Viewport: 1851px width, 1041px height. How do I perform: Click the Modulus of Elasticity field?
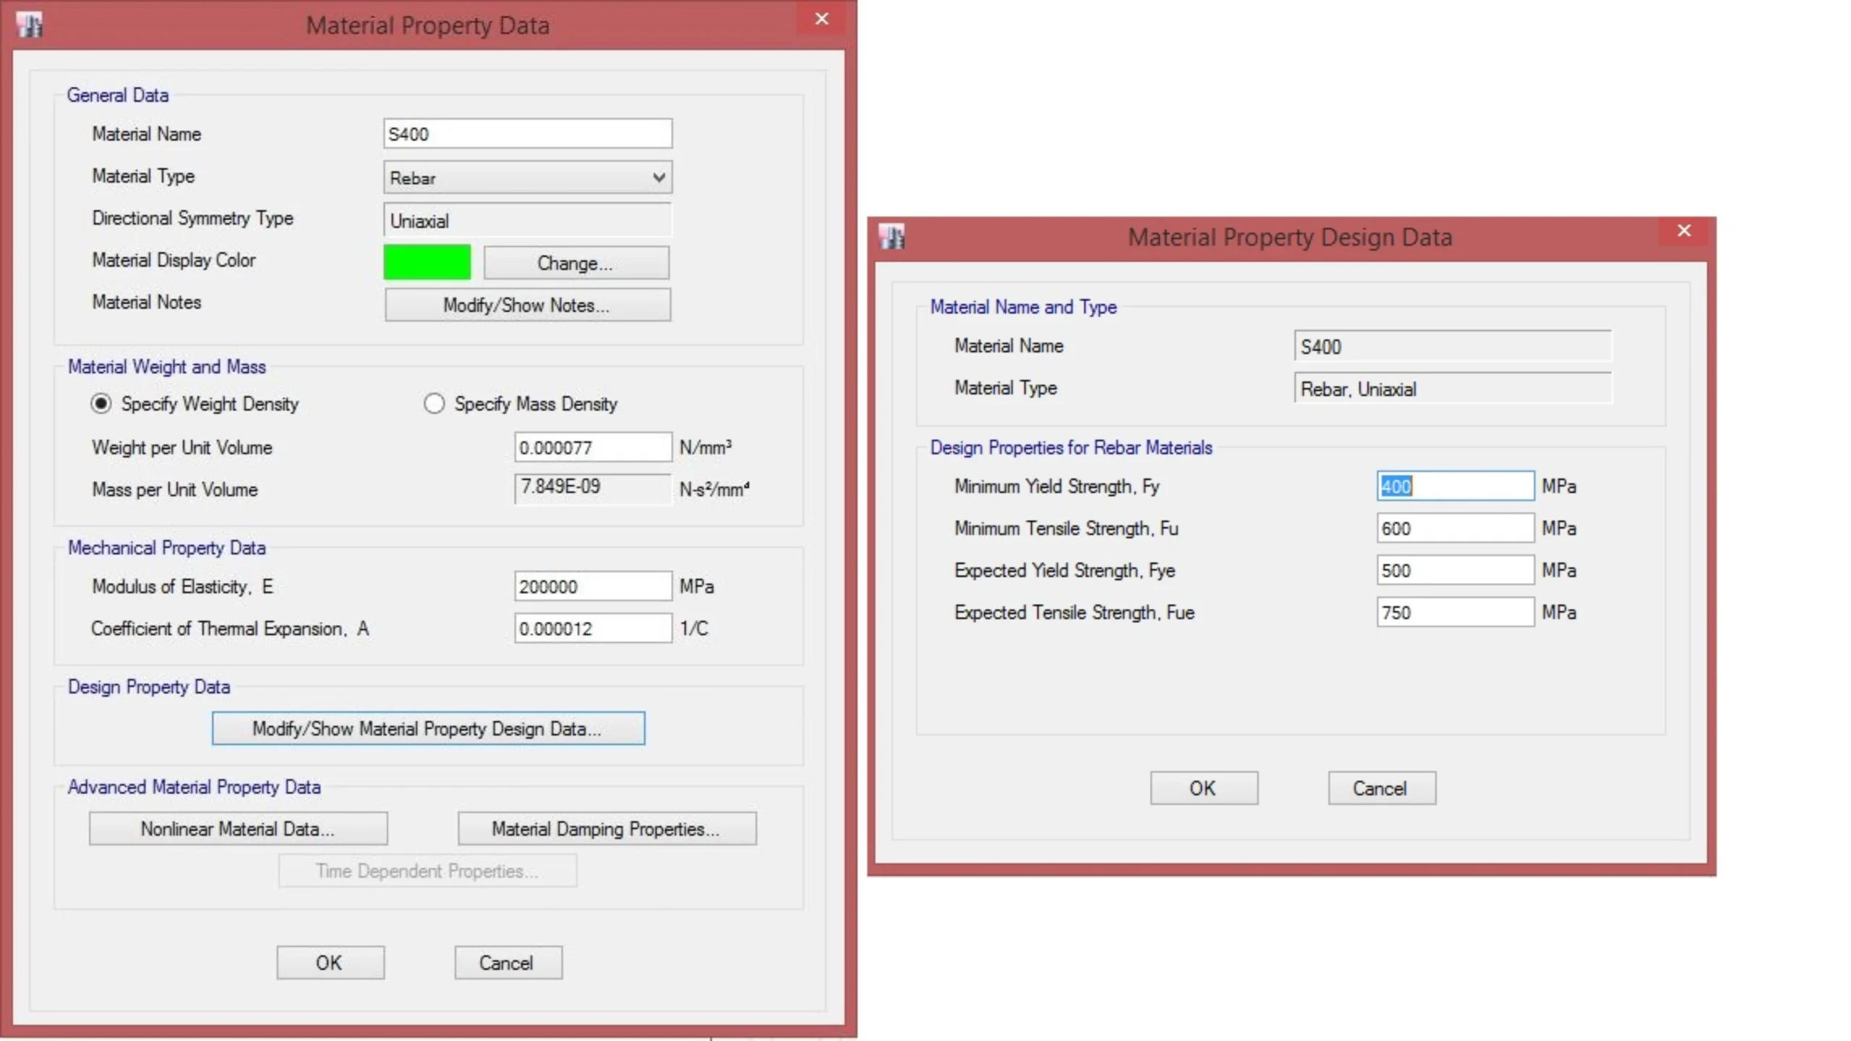pos(592,586)
